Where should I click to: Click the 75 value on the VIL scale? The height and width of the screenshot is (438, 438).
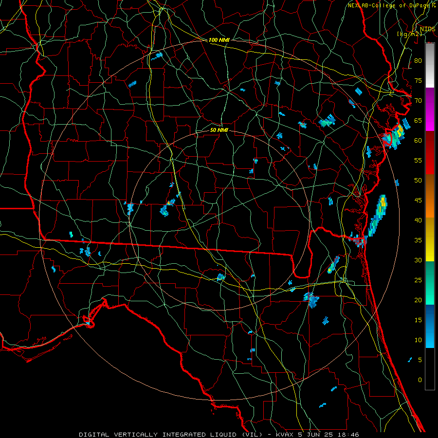click(x=418, y=80)
